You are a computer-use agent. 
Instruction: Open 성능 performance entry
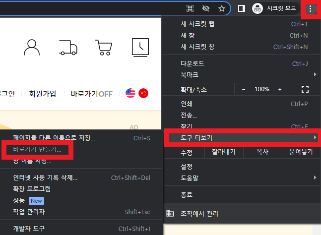pos(81,200)
